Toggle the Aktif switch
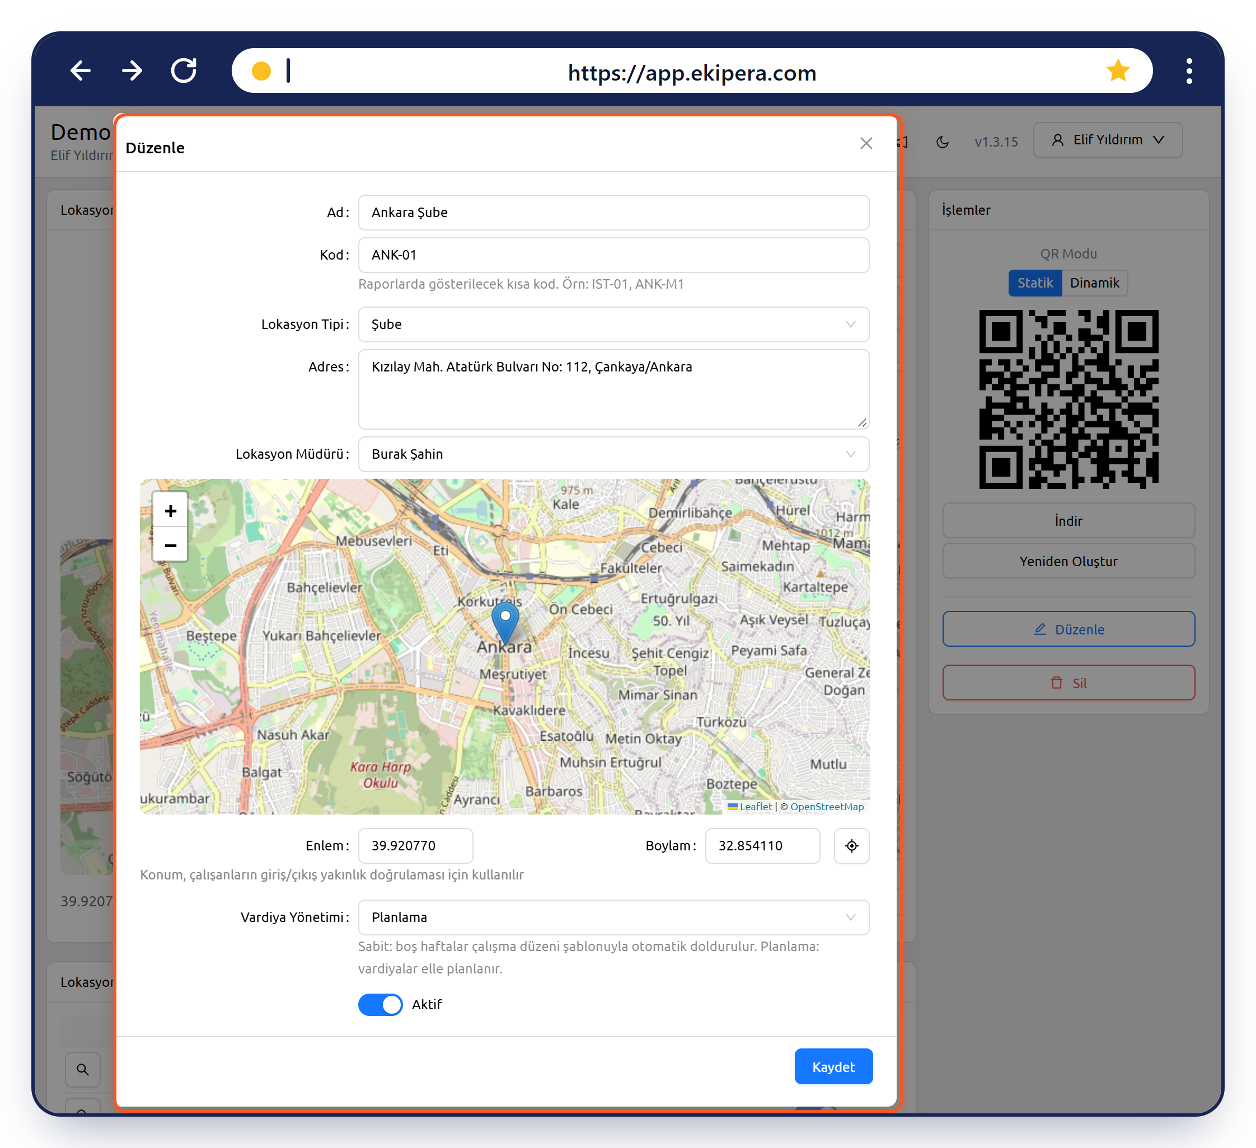The height and width of the screenshot is (1148, 1256). 380,1004
